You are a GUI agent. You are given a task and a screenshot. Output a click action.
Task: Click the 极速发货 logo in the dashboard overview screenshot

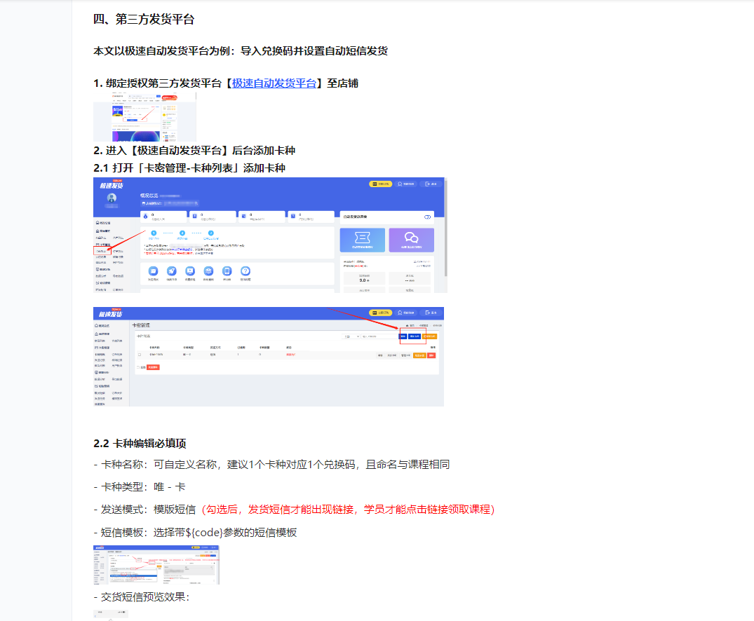(111, 186)
